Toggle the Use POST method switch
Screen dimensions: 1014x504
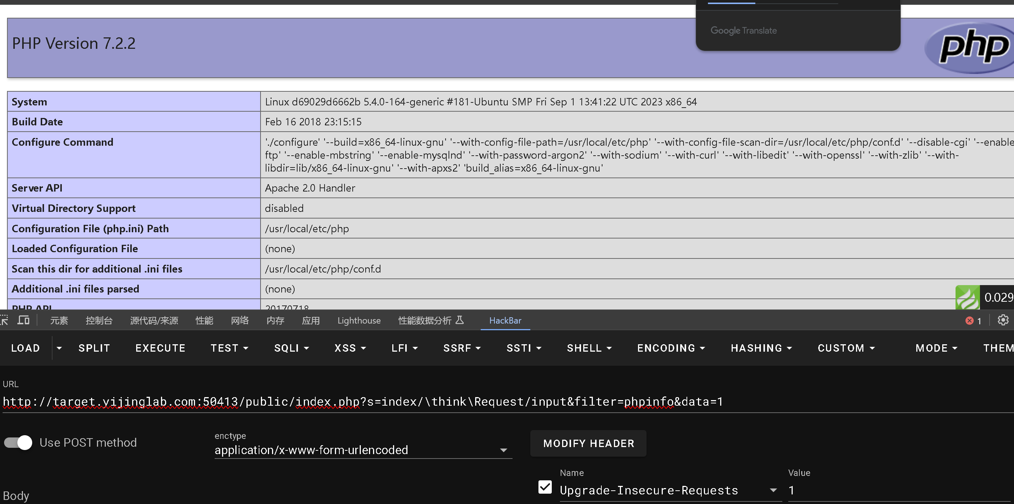pyautogui.click(x=18, y=443)
